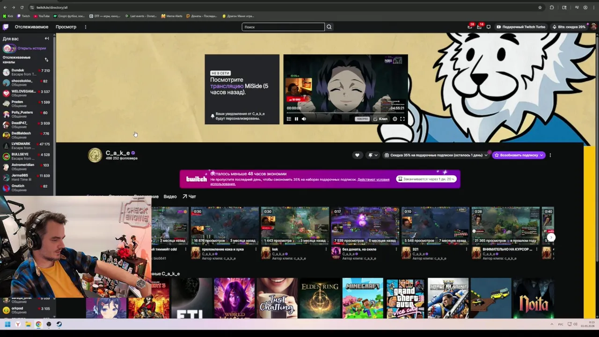Seek on the video progress bar

345,113
